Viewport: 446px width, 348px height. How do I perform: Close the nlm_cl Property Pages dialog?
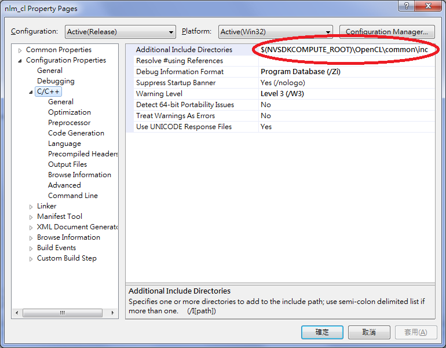pos(429,6)
